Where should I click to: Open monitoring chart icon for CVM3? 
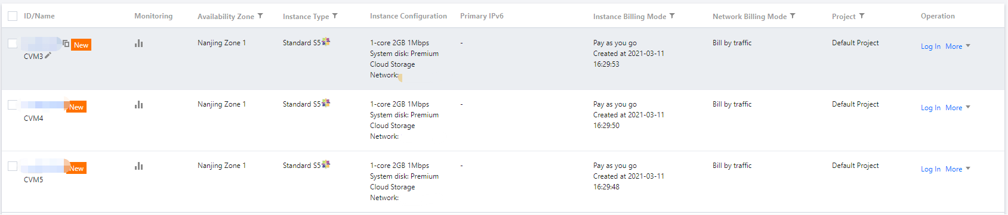pos(138,43)
